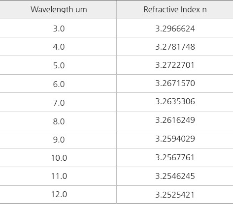
Task: Select the wavelength cell 6.0
Action: click(x=59, y=84)
